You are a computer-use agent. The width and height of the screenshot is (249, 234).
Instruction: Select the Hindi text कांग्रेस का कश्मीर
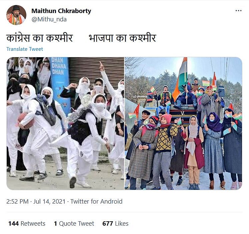point(40,38)
